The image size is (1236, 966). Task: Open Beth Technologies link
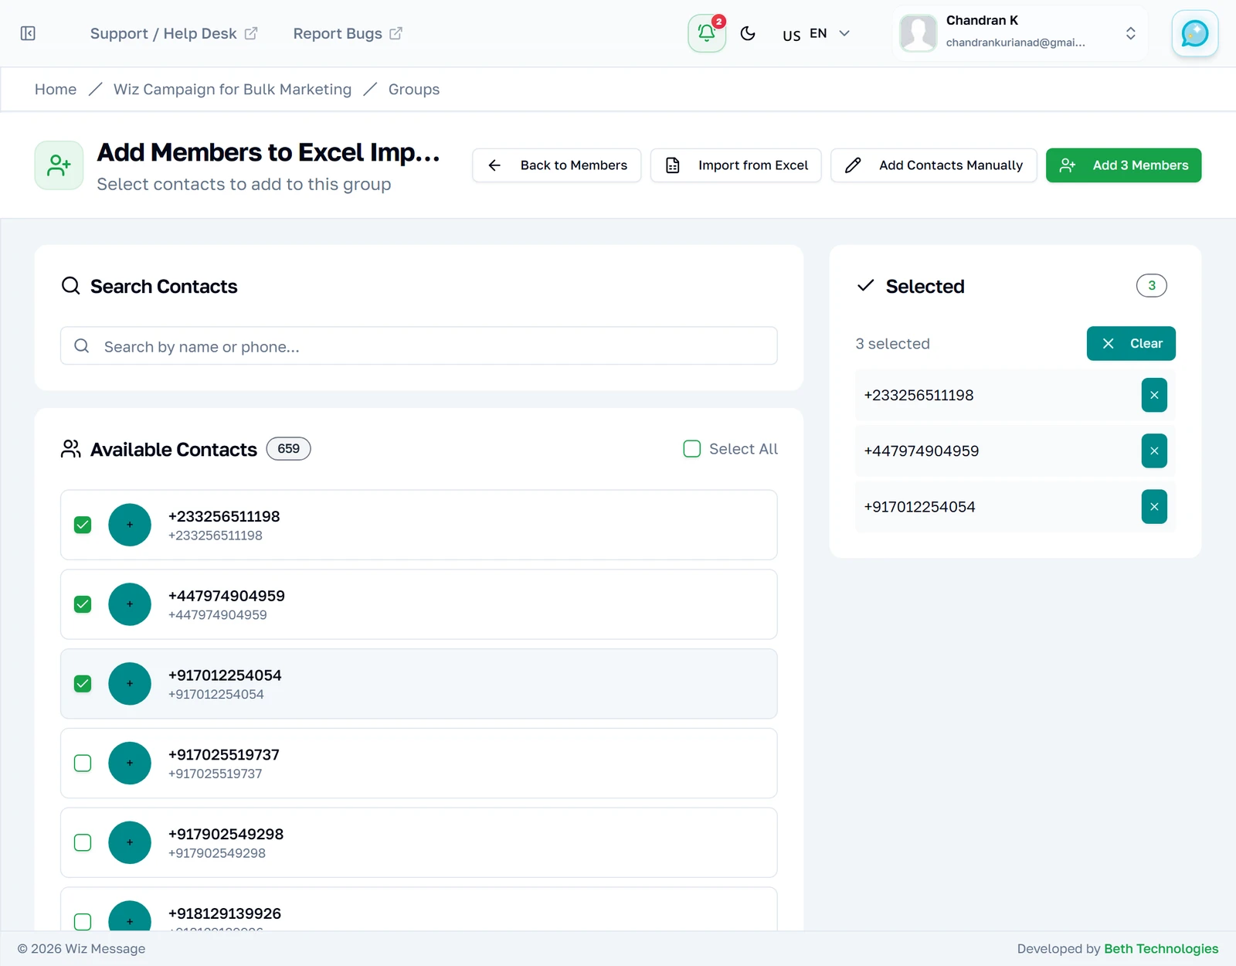[1161, 948]
